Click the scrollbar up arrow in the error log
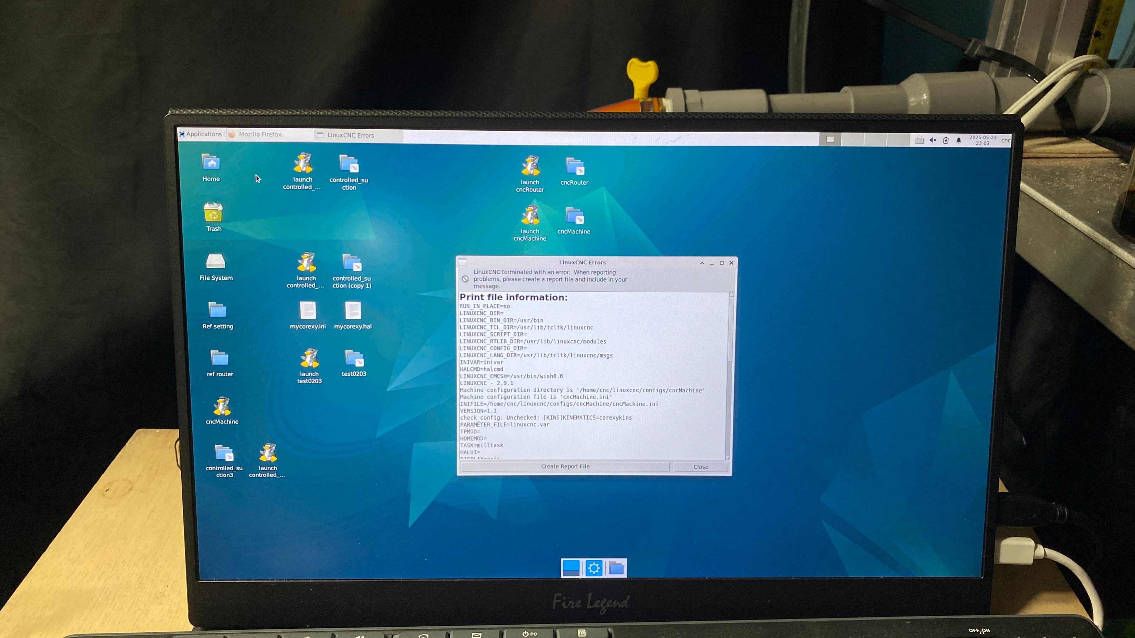 pyautogui.click(x=732, y=294)
